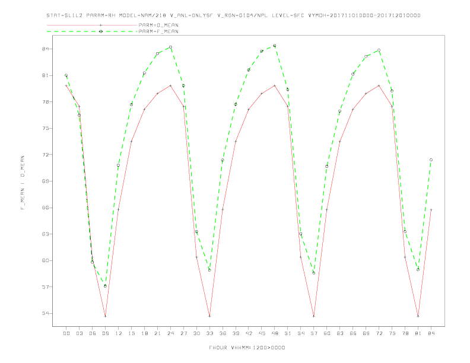Click the 24 tick label on the x-axis
This screenshot has height=363, width=470.
coord(170,333)
